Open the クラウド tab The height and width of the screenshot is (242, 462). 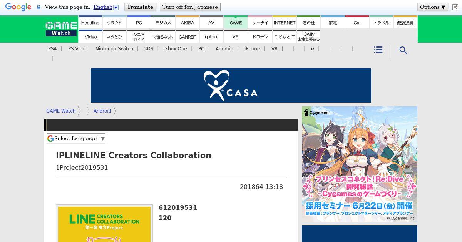point(114,22)
